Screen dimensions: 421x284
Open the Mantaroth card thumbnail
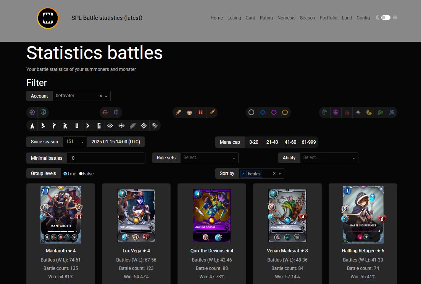point(61,215)
